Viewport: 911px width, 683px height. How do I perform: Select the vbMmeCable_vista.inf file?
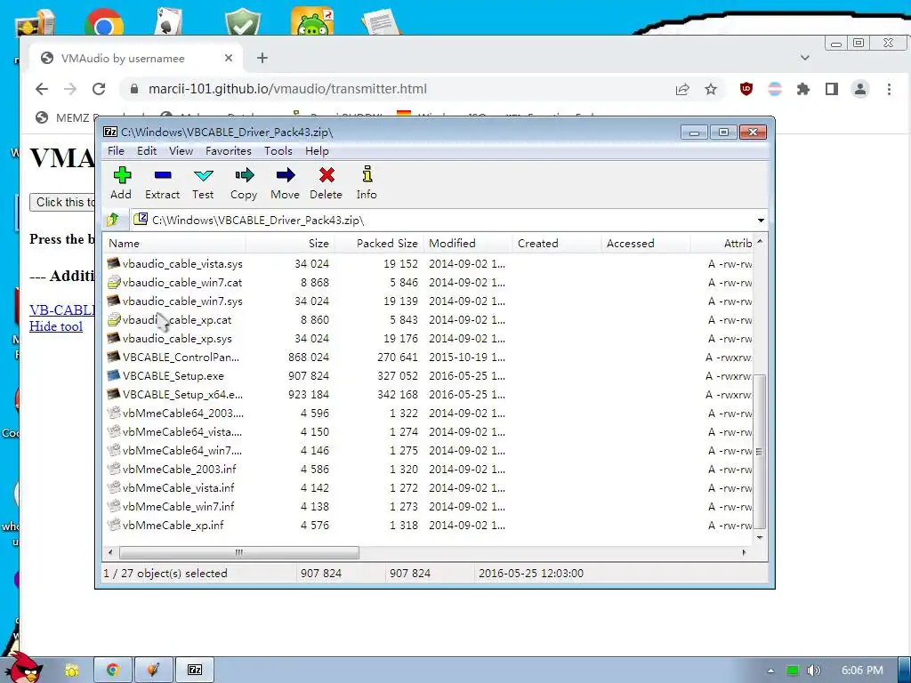[178, 487]
